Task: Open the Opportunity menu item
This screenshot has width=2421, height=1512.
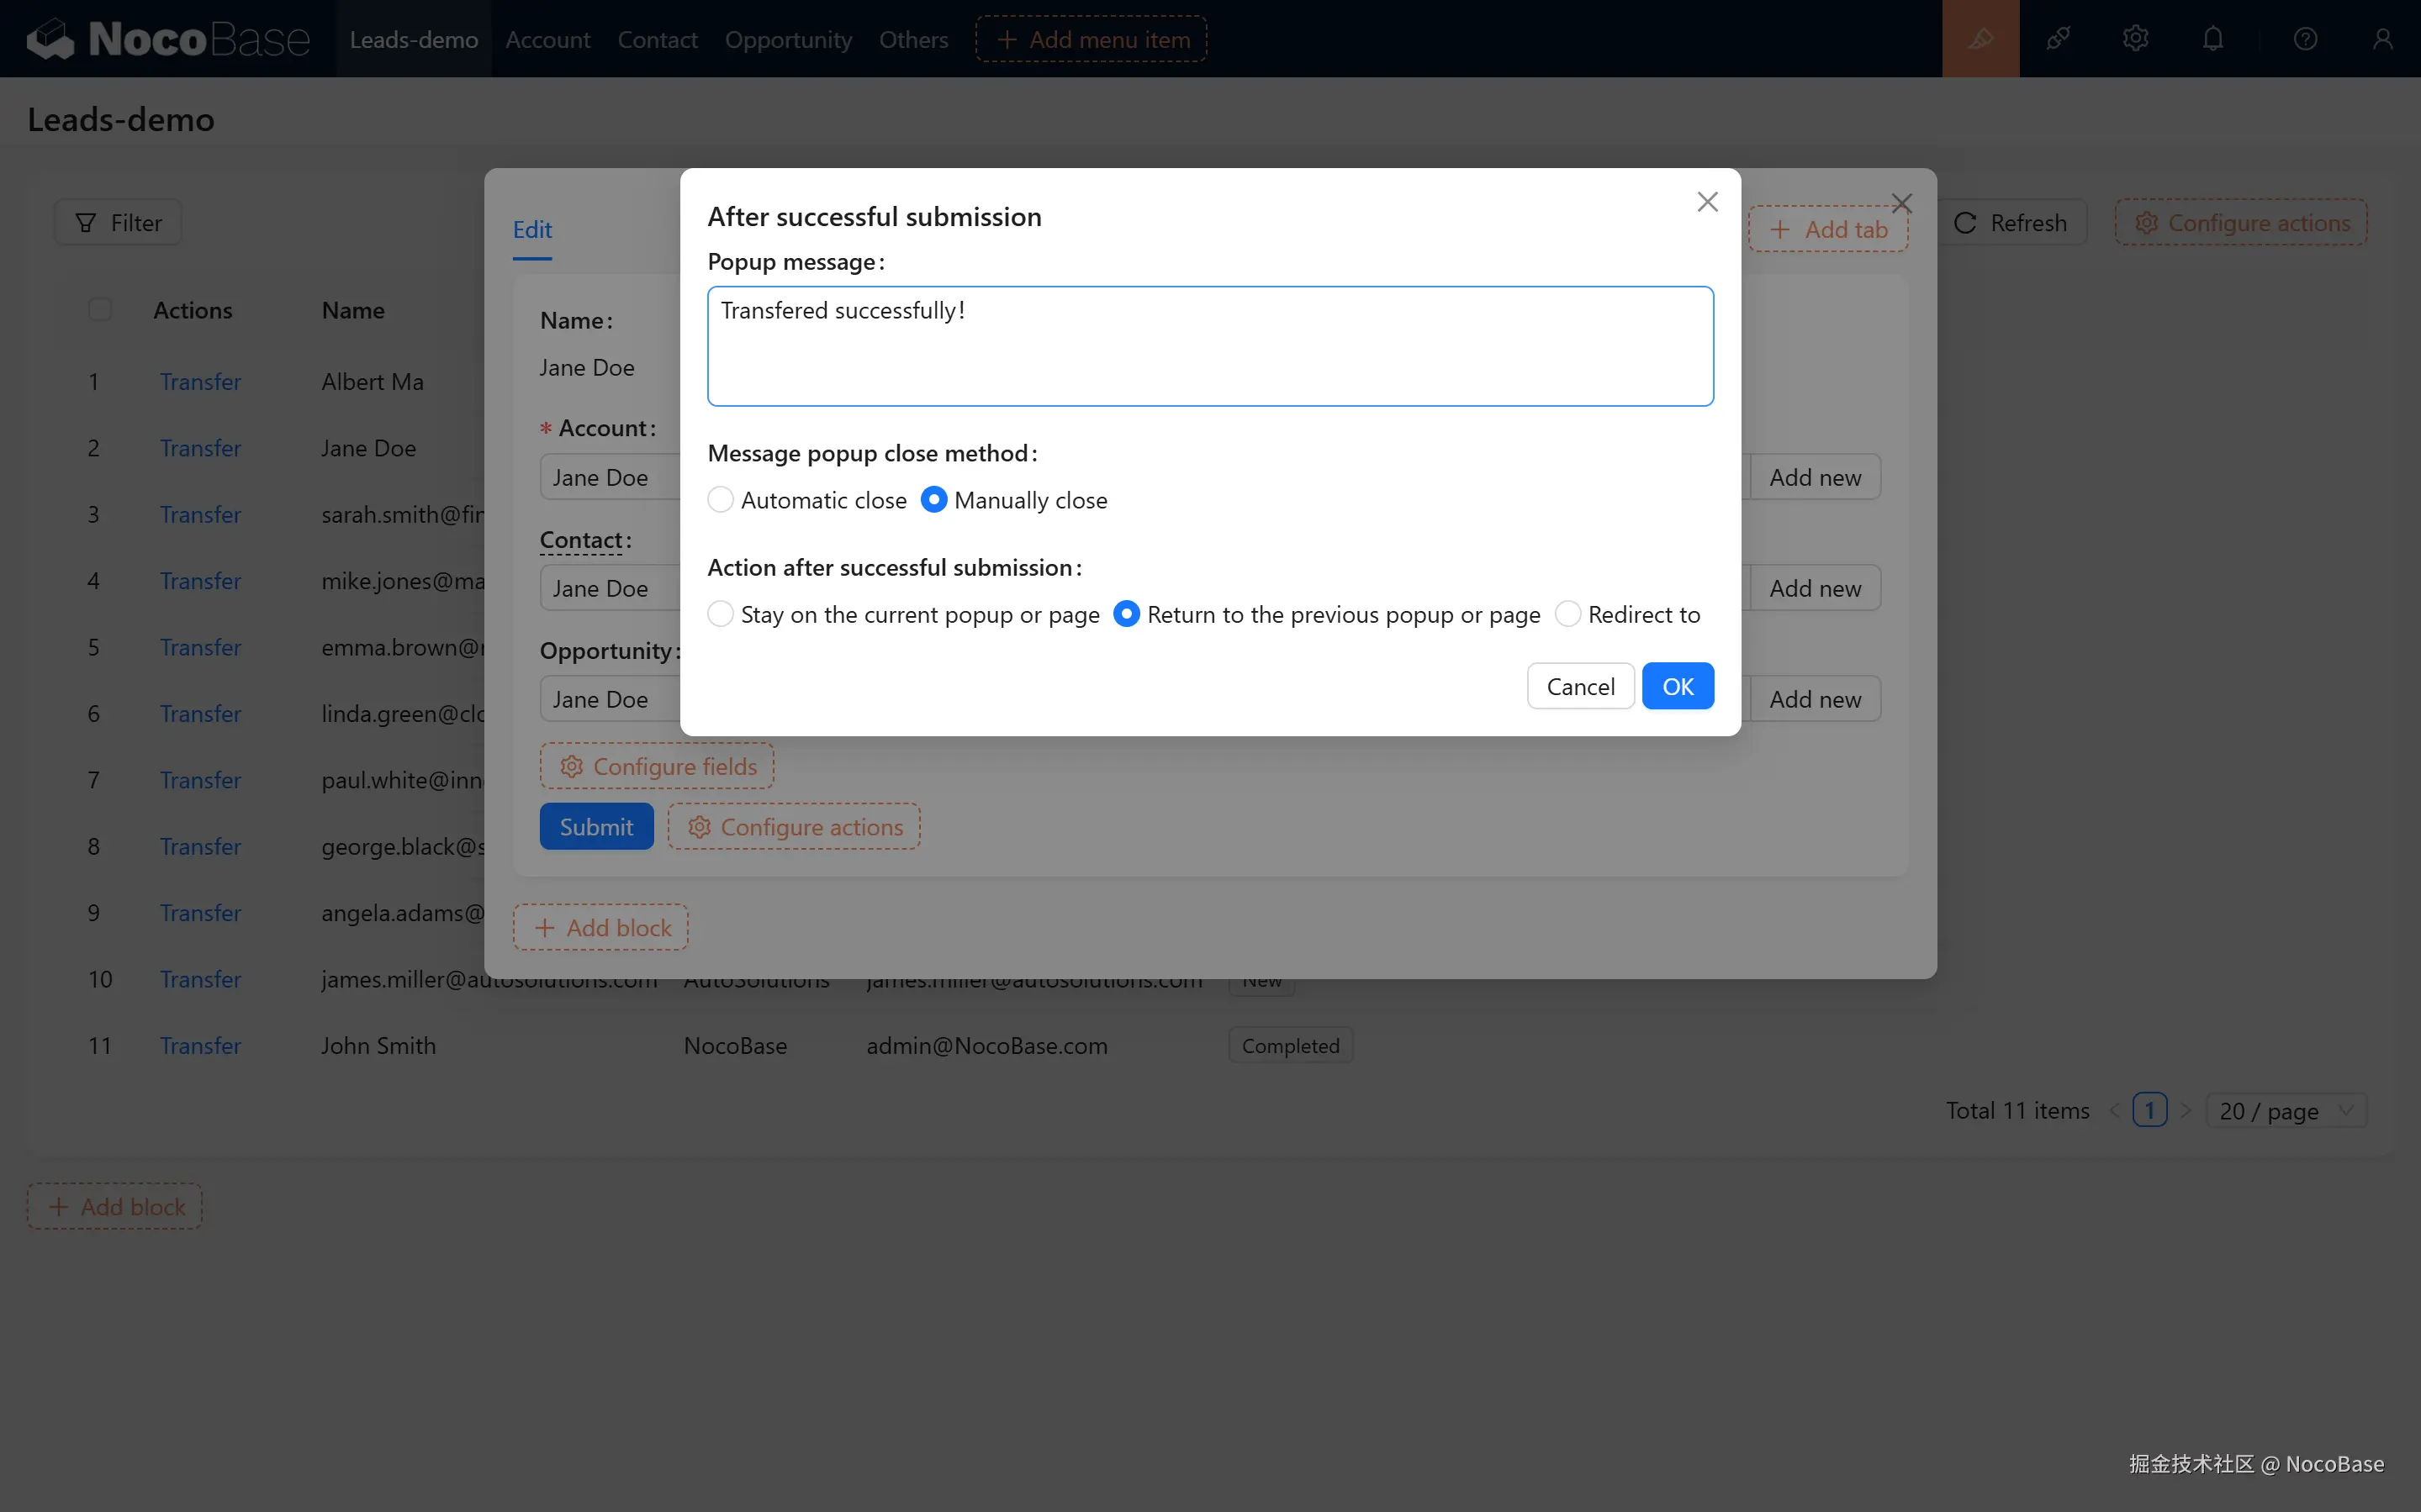Action: click(788, 39)
